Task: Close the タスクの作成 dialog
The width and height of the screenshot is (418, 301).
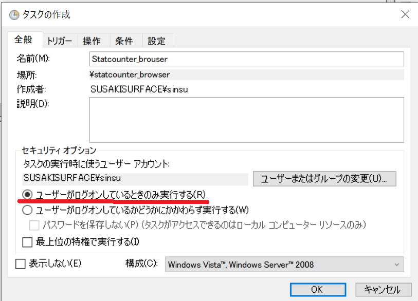Action: (x=405, y=14)
